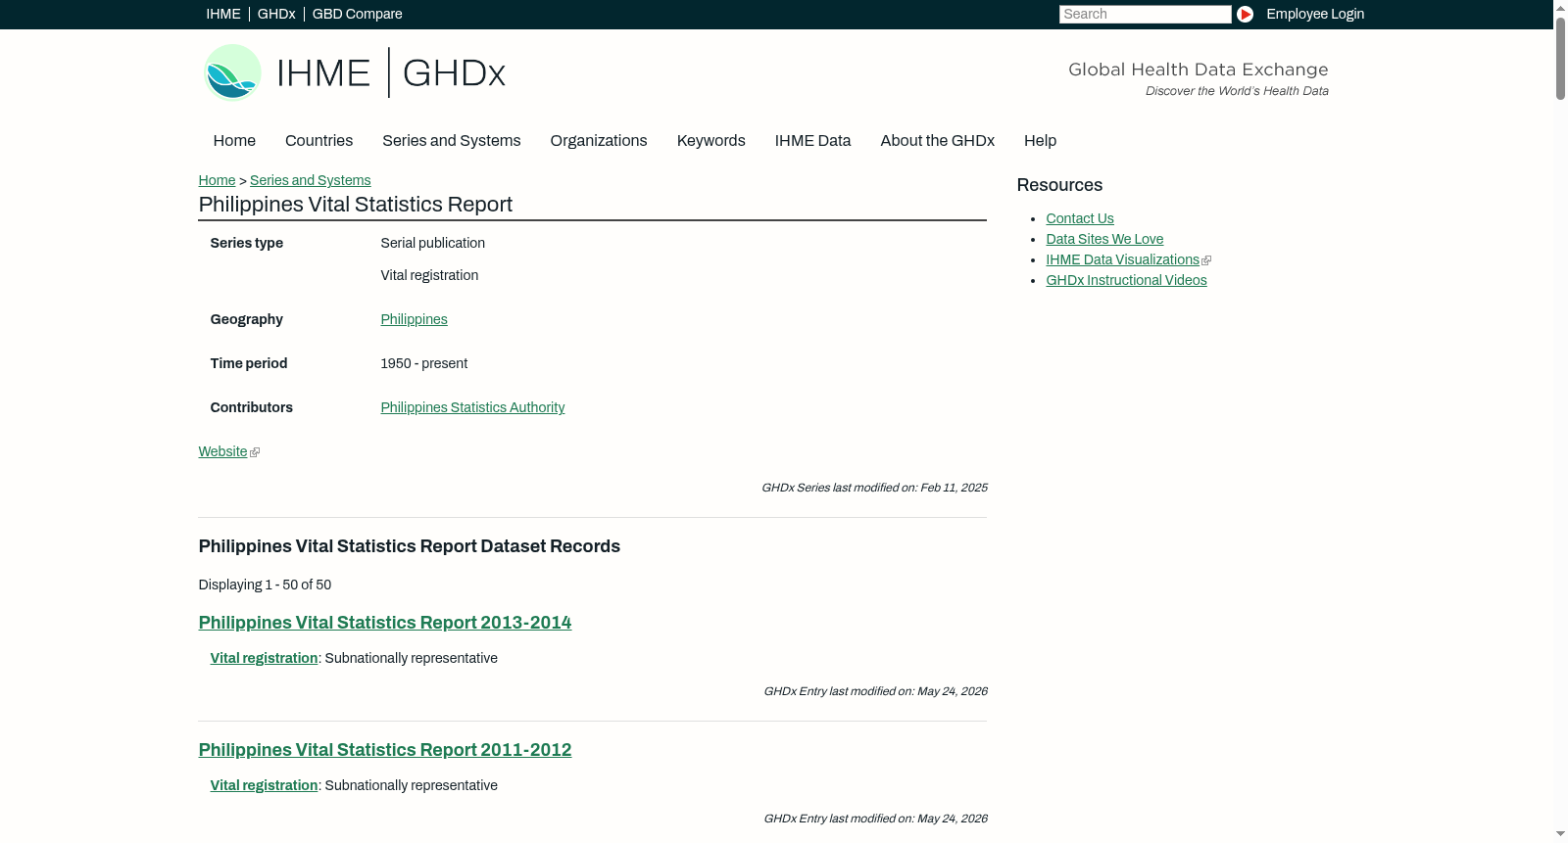Click '1950 - present' time period value
Viewport: 1568px width, 843px height.
(x=423, y=363)
